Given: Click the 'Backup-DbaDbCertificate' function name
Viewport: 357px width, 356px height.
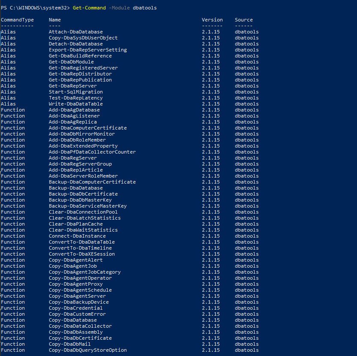Looking at the screenshot, I should pyautogui.click(x=83, y=194).
